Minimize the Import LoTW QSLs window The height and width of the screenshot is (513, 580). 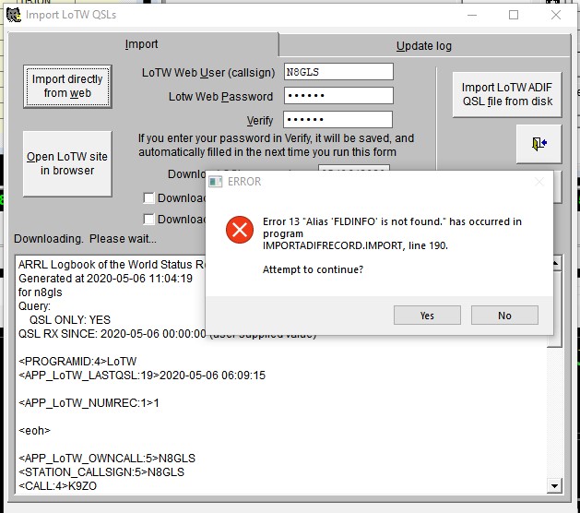coord(472,15)
